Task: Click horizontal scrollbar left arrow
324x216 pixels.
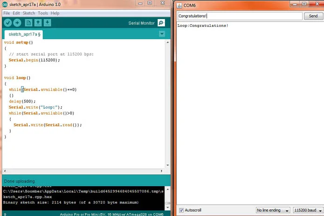Action: (5, 171)
